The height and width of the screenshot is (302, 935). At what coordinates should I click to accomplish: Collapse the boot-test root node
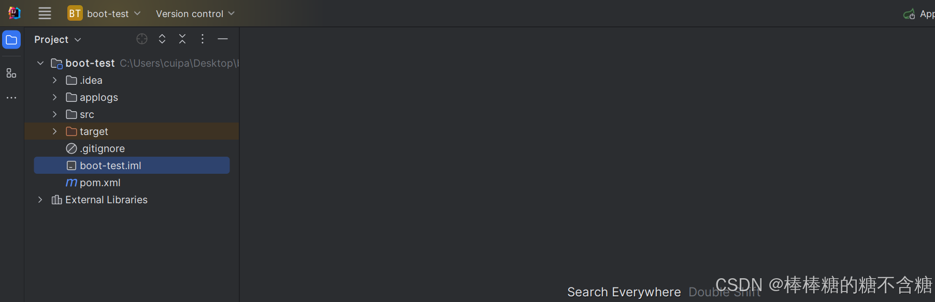(40, 63)
